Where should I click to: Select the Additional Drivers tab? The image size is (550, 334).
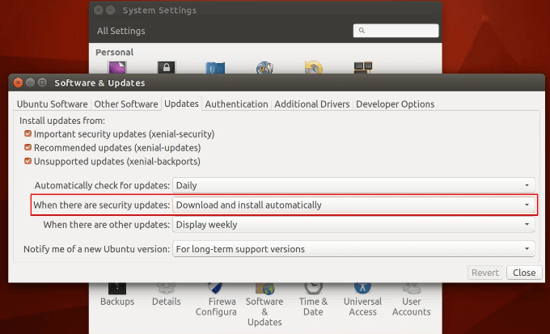(311, 104)
